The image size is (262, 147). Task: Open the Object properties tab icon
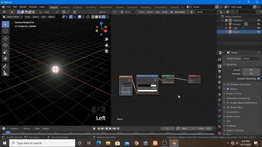[x=219, y=94]
